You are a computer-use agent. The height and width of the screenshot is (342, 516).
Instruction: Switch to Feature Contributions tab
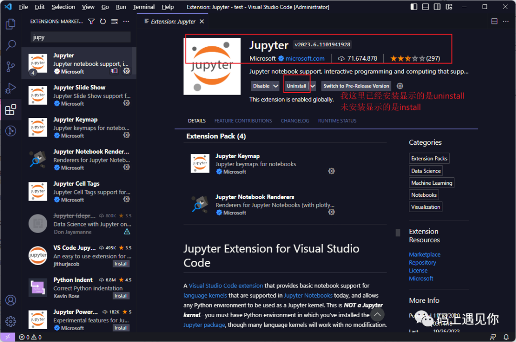click(x=243, y=121)
